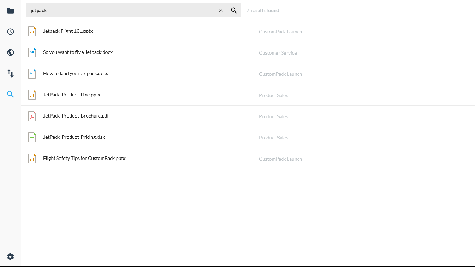
Task: Open the Recents view using clock icon
Action: (x=10, y=31)
